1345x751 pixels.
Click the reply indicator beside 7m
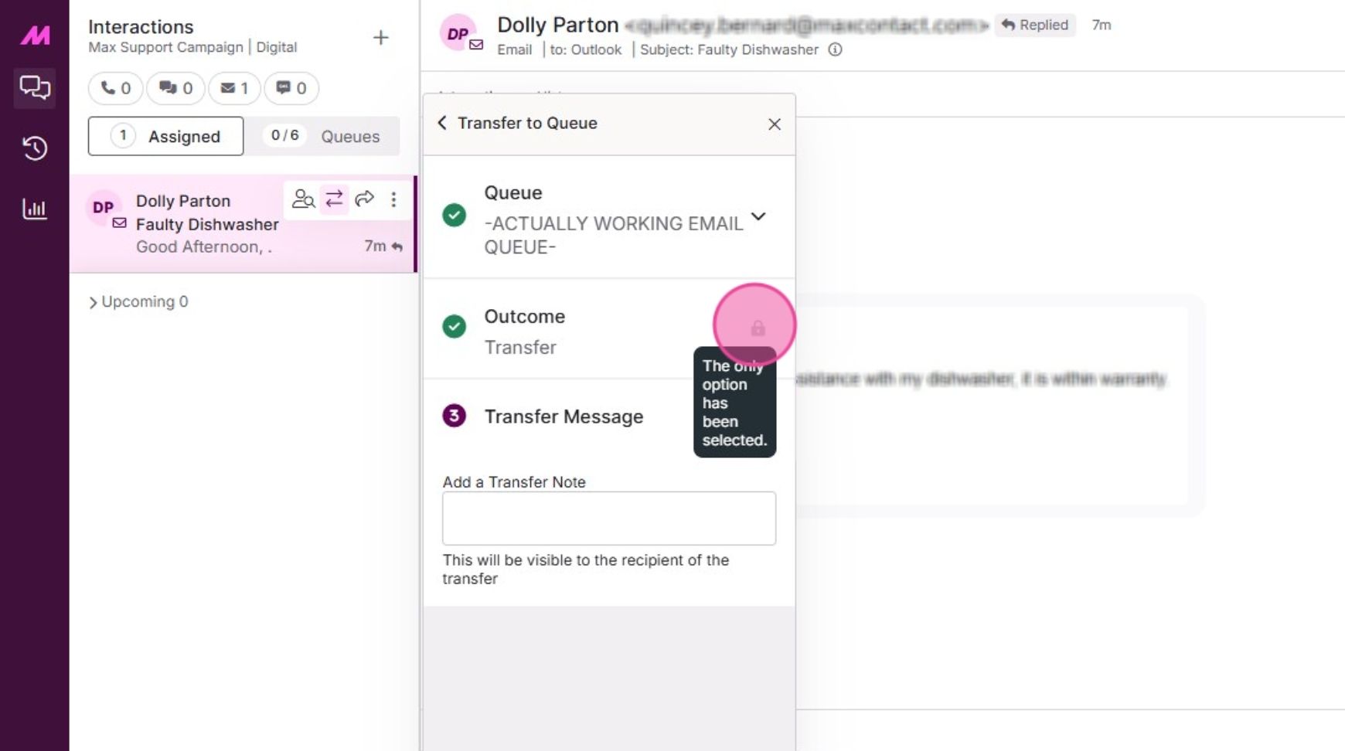tap(397, 247)
